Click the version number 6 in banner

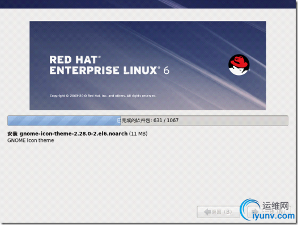[x=167, y=70]
